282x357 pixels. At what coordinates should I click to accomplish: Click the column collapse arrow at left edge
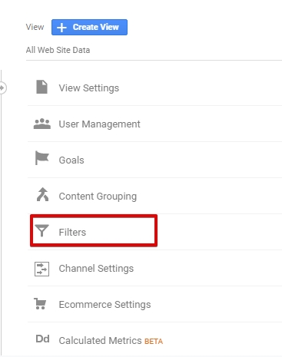pyautogui.click(x=2, y=88)
